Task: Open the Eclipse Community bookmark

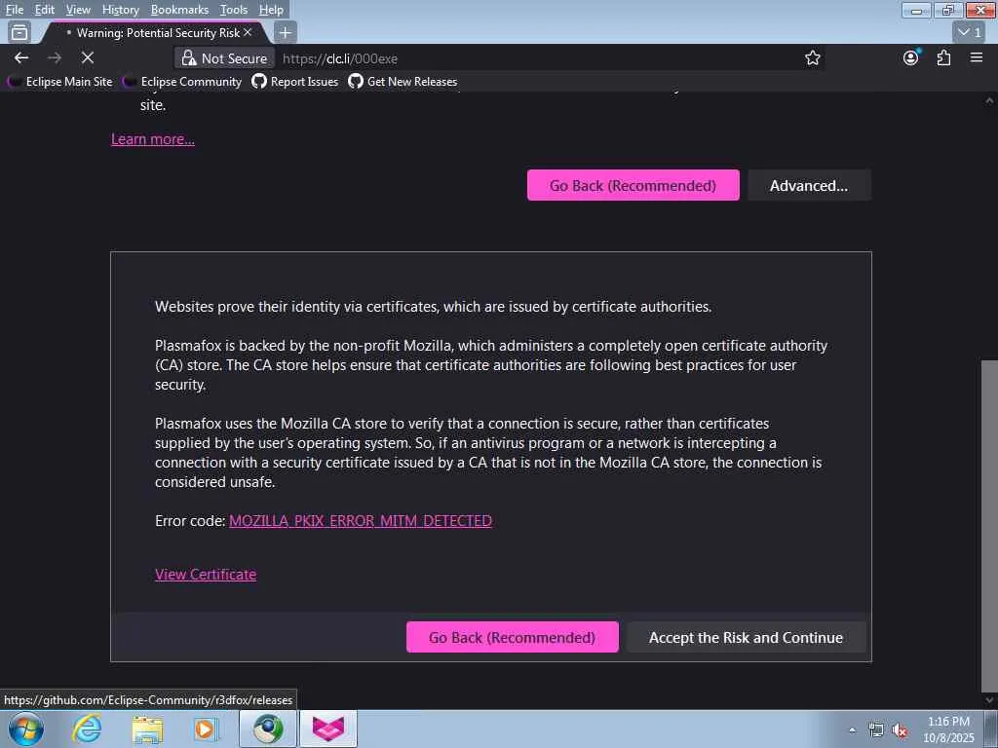Action: 182,82
